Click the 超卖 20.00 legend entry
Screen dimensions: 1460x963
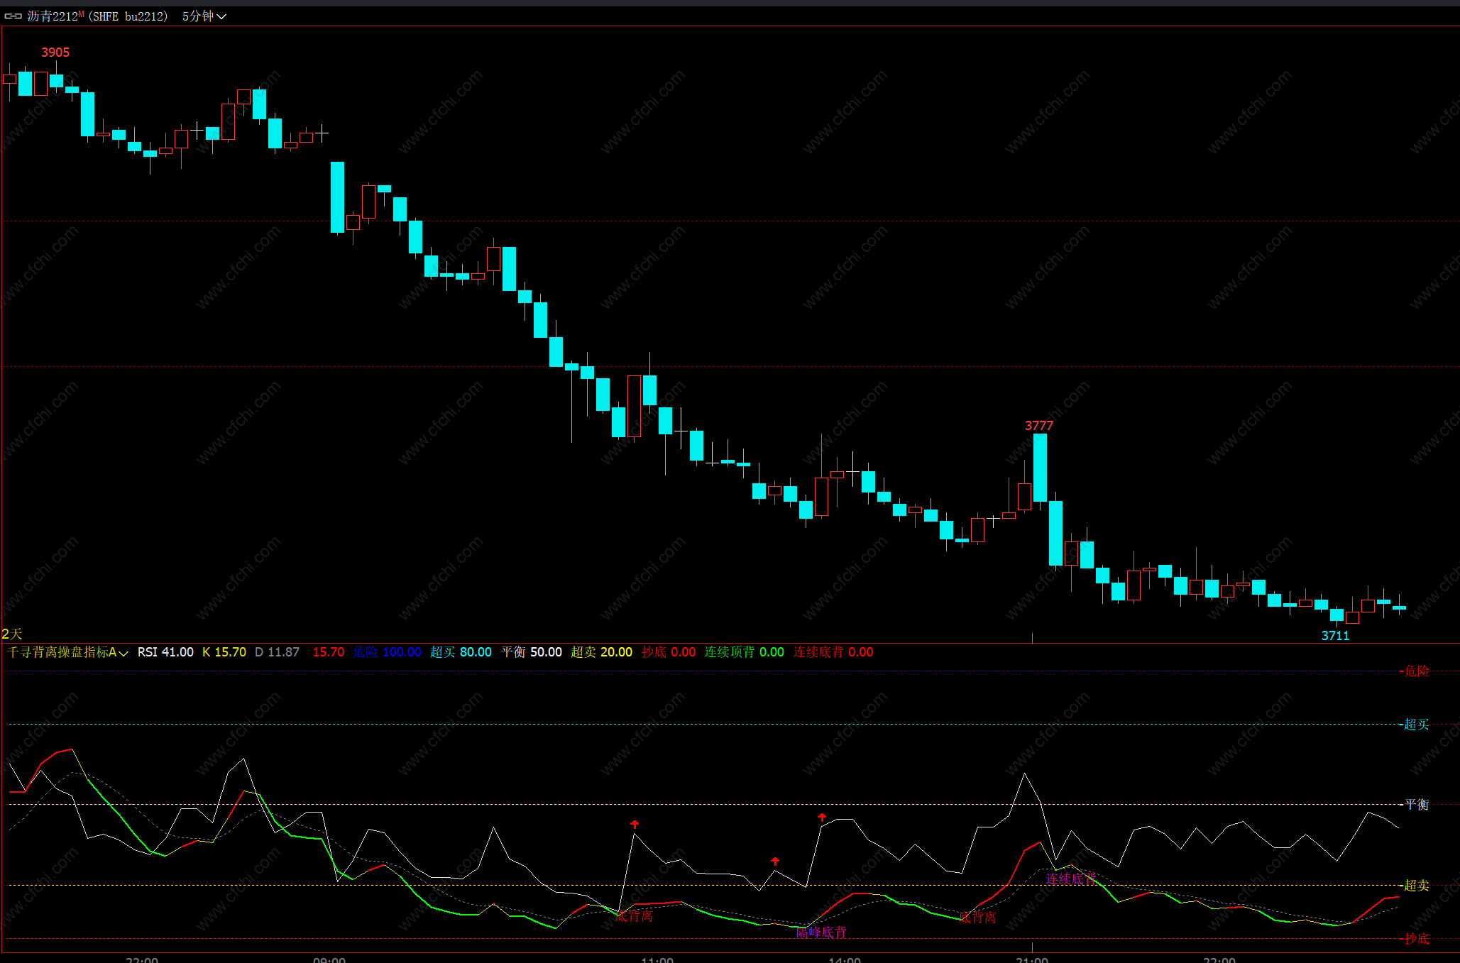pyautogui.click(x=601, y=652)
